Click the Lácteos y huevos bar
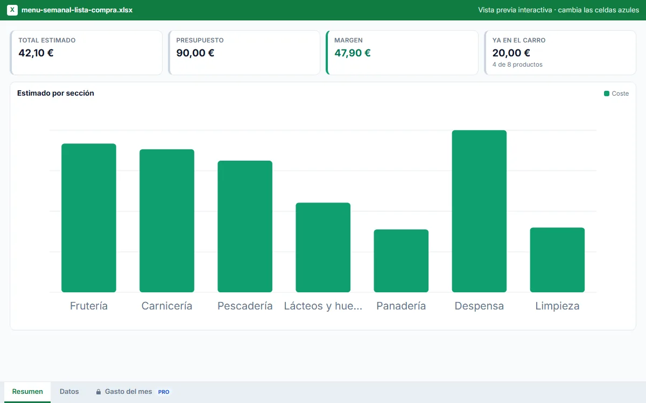Screen dimensions: 646x403 point(323,247)
